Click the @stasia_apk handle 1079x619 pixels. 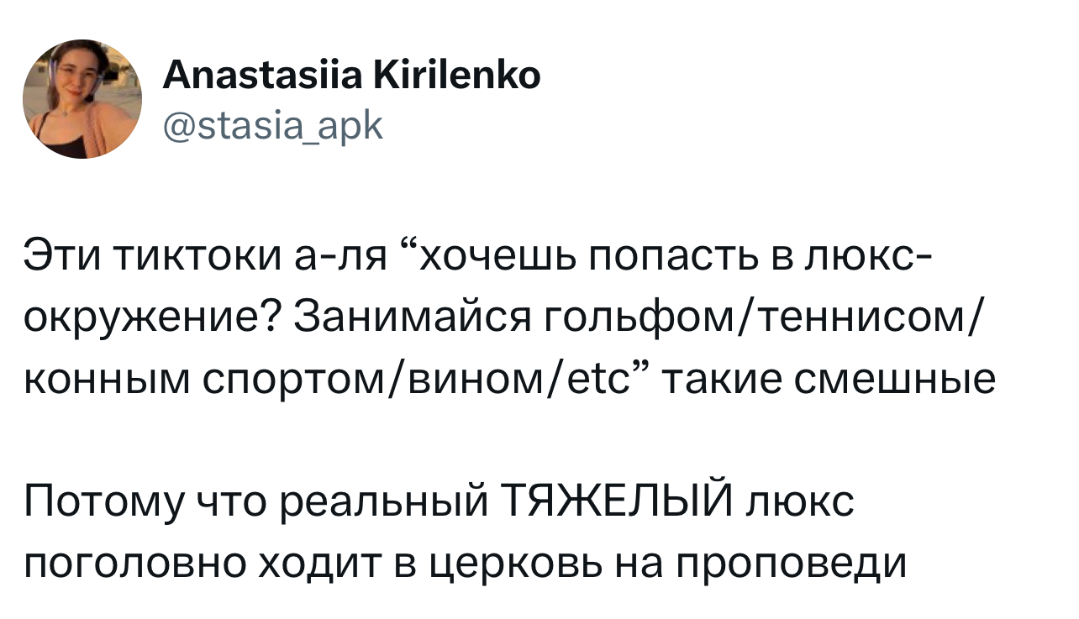[x=272, y=125]
